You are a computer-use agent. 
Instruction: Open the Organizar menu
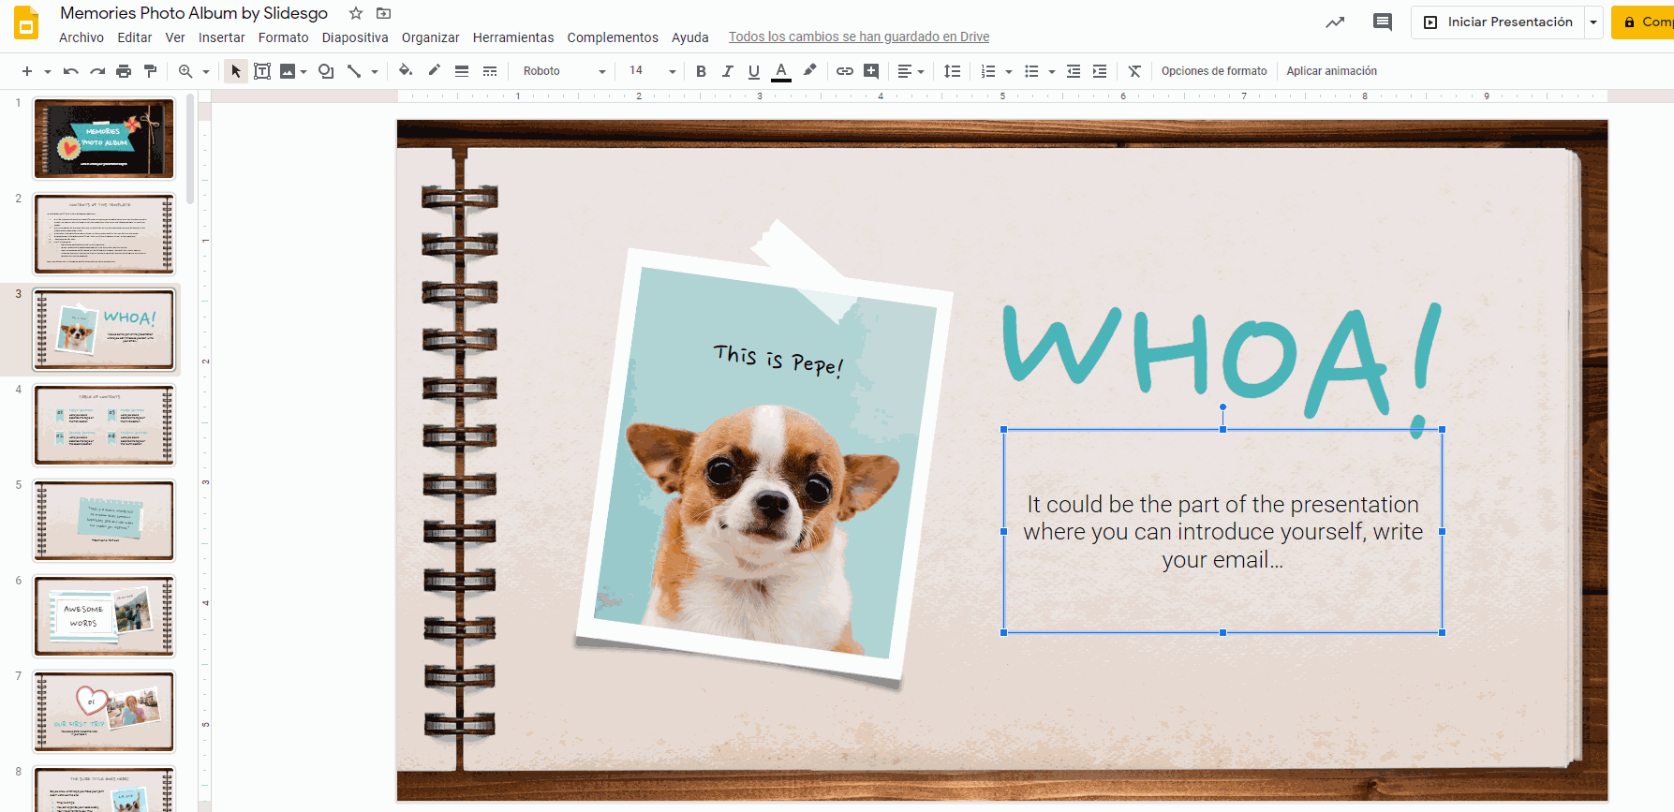pyautogui.click(x=431, y=37)
